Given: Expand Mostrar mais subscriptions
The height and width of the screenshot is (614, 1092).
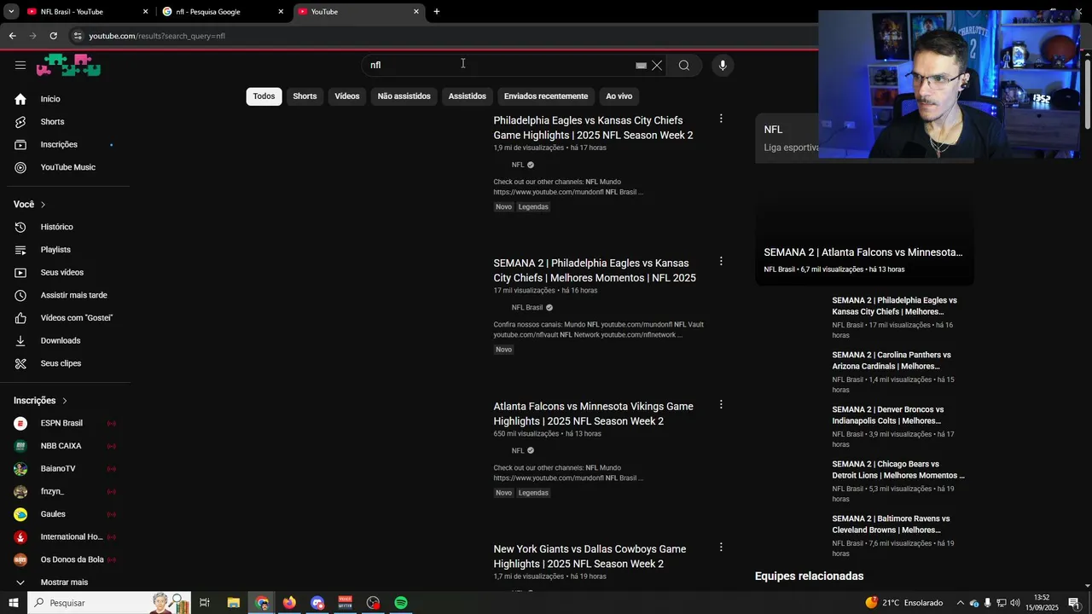Looking at the screenshot, I should click(65, 582).
